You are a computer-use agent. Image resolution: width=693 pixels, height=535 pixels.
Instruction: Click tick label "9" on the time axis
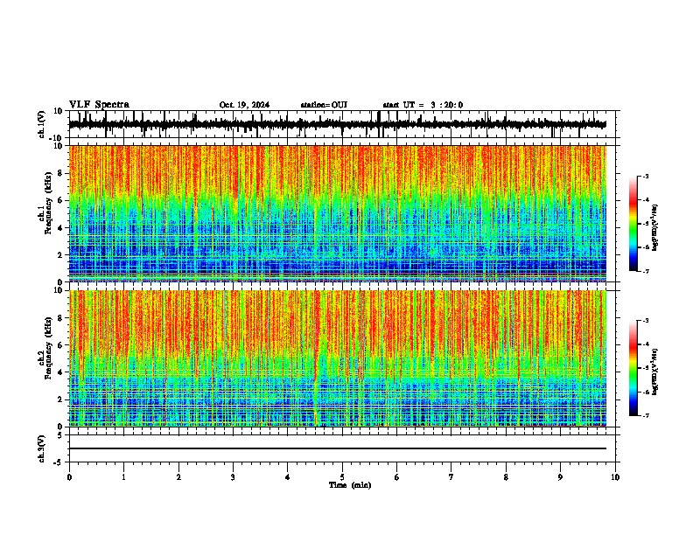pos(560,477)
